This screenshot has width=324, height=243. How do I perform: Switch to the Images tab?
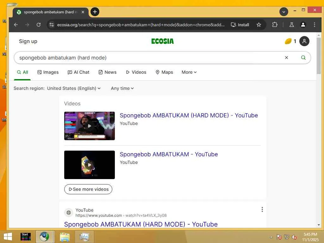(48, 72)
